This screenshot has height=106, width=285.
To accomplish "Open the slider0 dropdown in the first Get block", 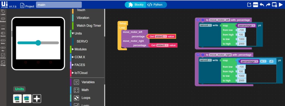I will point(161,37).
